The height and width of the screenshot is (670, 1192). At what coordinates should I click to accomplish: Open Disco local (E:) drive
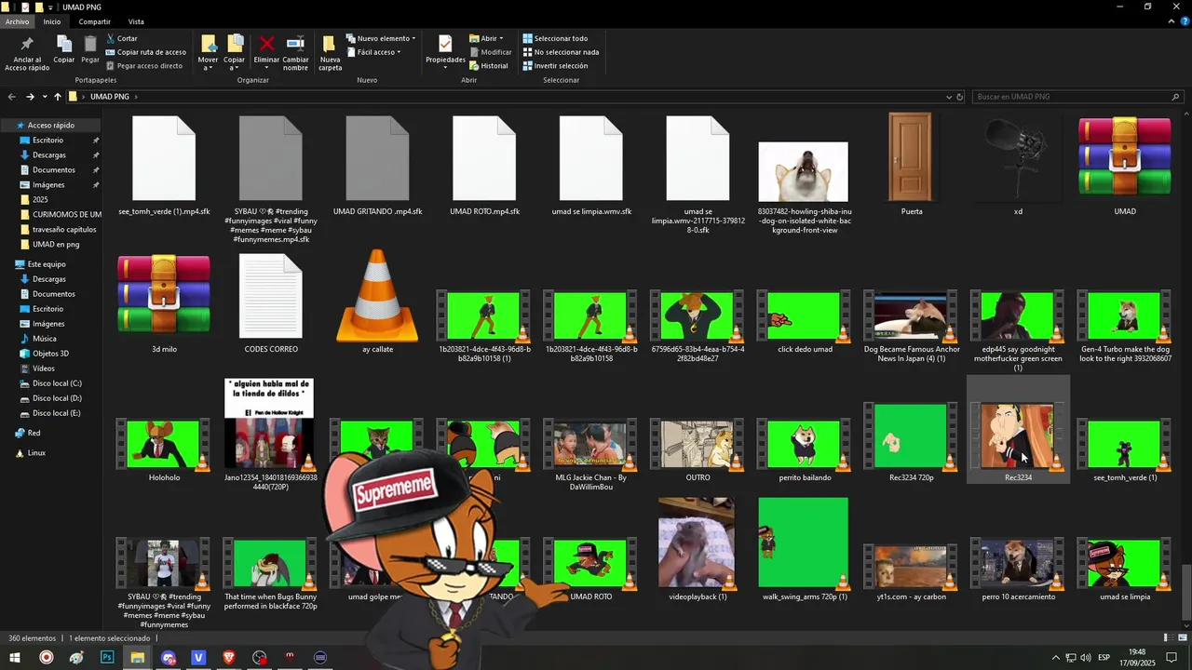click(57, 413)
